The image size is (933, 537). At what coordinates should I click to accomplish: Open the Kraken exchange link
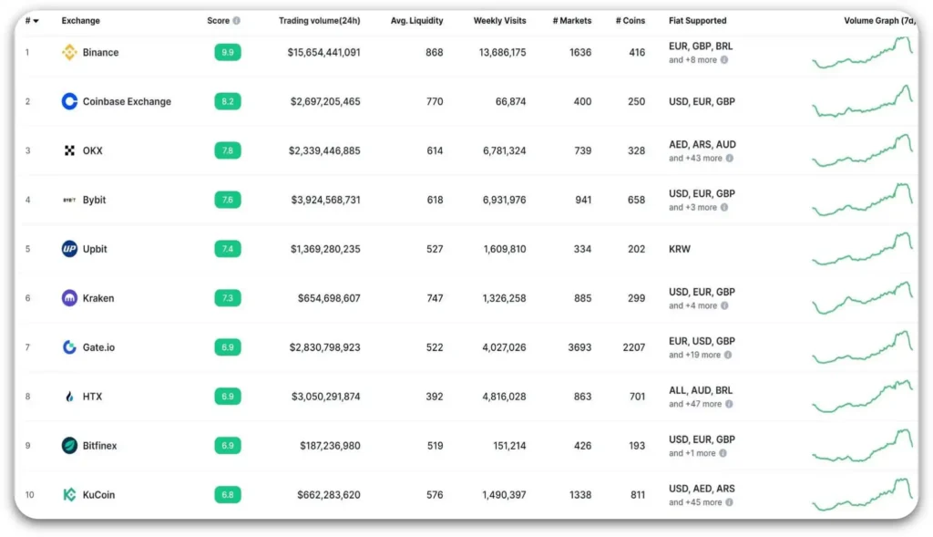[98, 298]
